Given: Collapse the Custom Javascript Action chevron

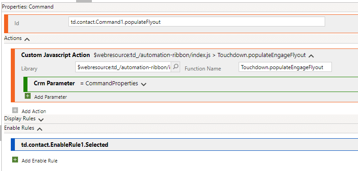Looking at the screenshot, I should [x=311, y=56].
